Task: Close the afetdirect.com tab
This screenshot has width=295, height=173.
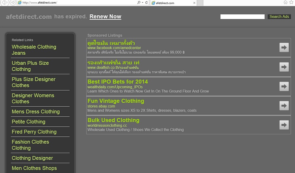Action: 194,3
